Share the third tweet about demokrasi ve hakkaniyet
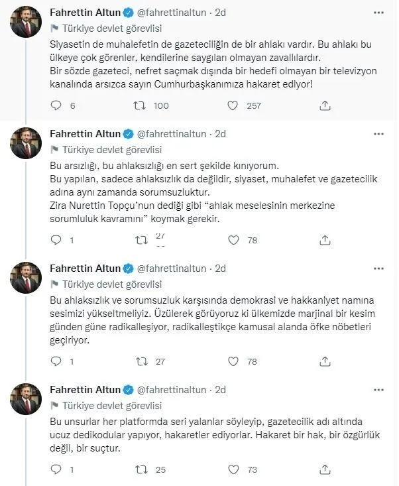This screenshot has width=399, height=486. [325, 362]
